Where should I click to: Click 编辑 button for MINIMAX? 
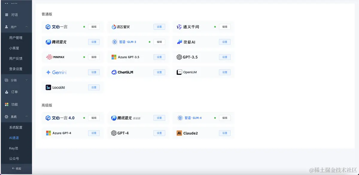[94, 57]
